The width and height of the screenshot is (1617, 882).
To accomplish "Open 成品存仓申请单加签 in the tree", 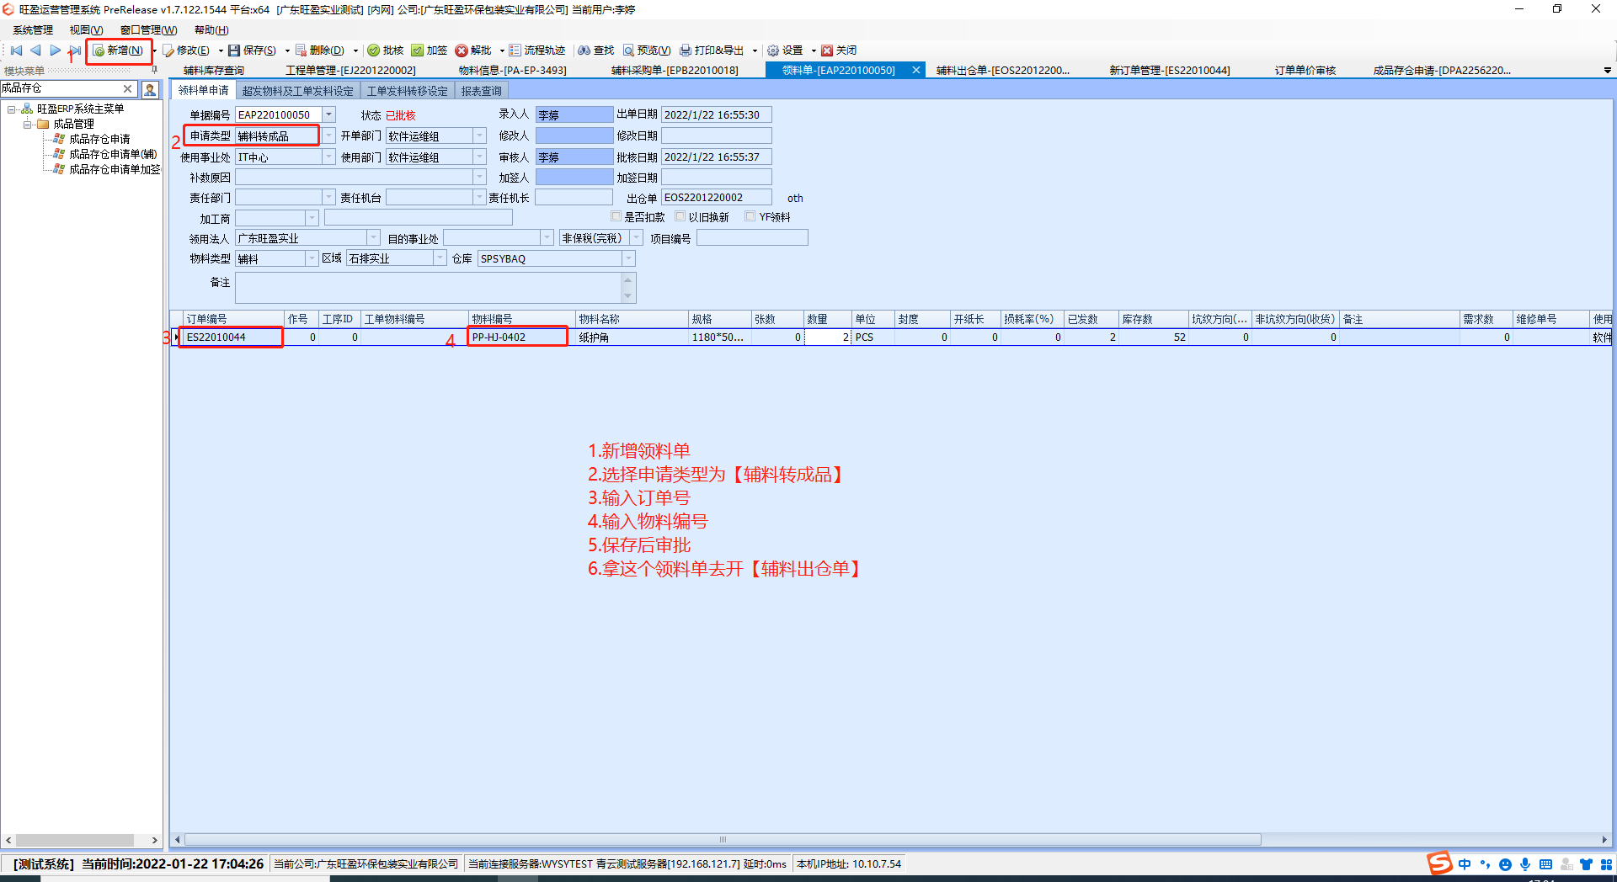I will pyautogui.click(x=115, y=169).
